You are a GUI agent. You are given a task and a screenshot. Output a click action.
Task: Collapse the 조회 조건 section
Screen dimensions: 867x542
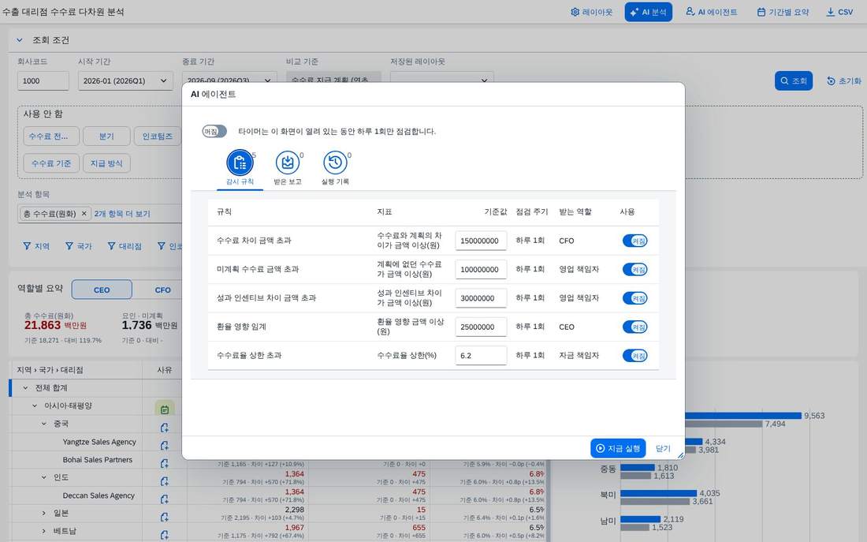point(20,40)
